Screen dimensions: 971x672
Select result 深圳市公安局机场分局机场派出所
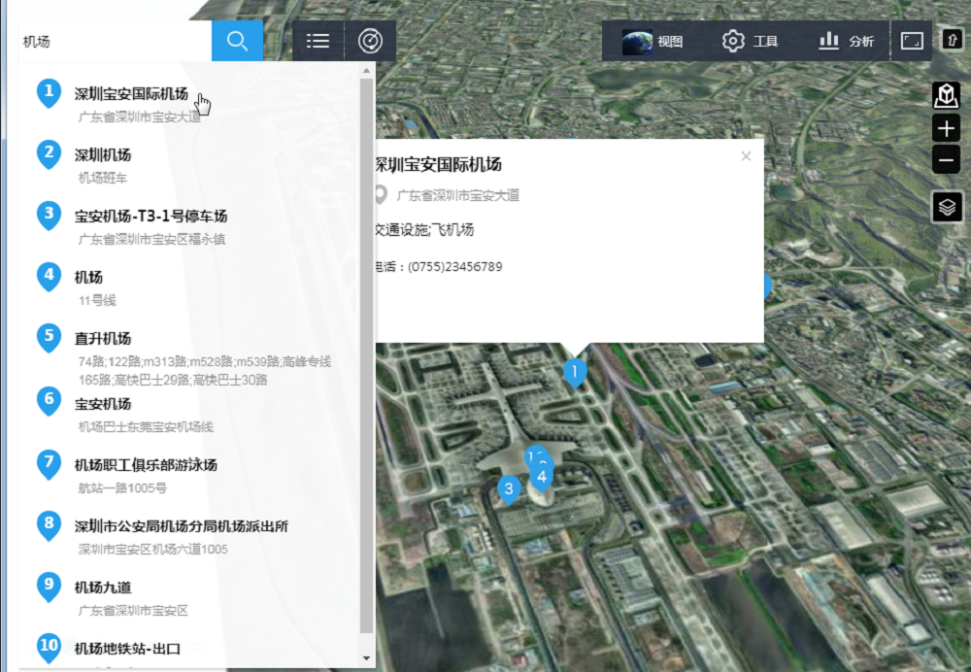coord(182,526)
